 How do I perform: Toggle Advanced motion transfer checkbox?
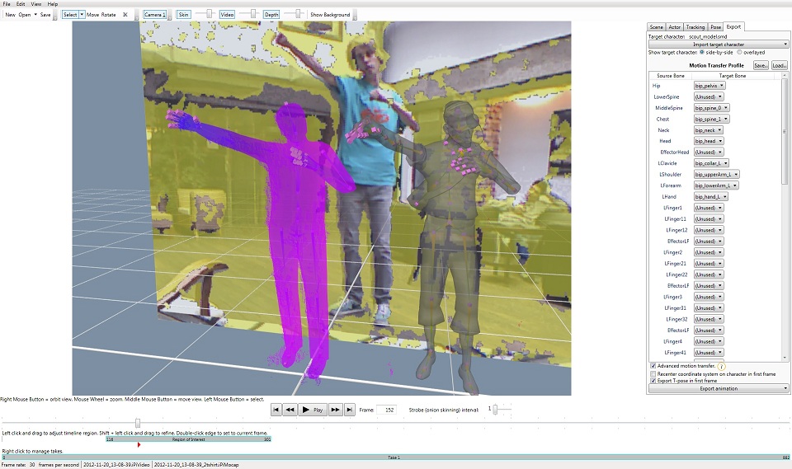click(x=653, y=365)
